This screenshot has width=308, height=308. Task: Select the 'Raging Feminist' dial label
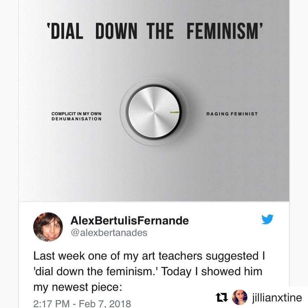[232, 114]
